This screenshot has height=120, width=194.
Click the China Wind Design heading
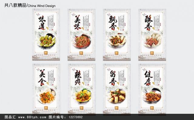pyautogui.click(x=42, y=6)
